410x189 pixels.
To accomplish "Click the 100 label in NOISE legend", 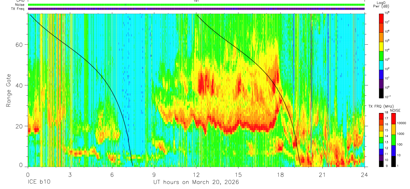I will click(x=400, y=144).
